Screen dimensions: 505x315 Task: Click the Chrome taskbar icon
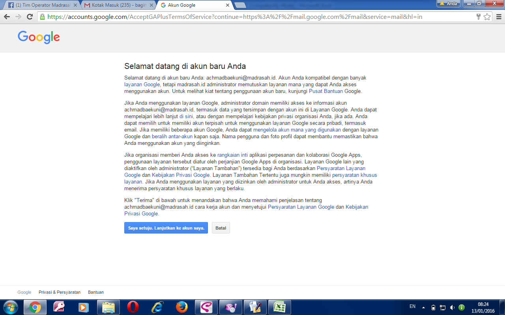pyautogui.click(x=35, y=307)
